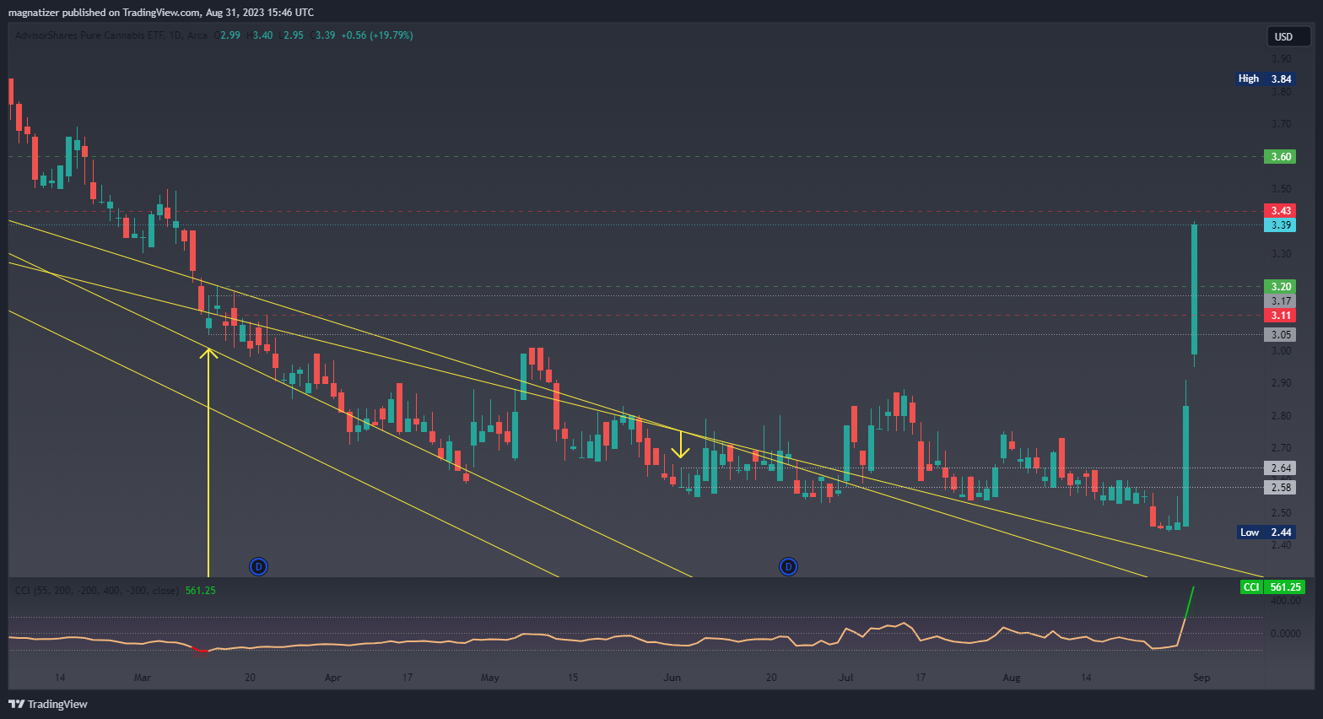Click the 3.30 price axis tick
The image size is (1323, 719).
[x=1281, y=254]
